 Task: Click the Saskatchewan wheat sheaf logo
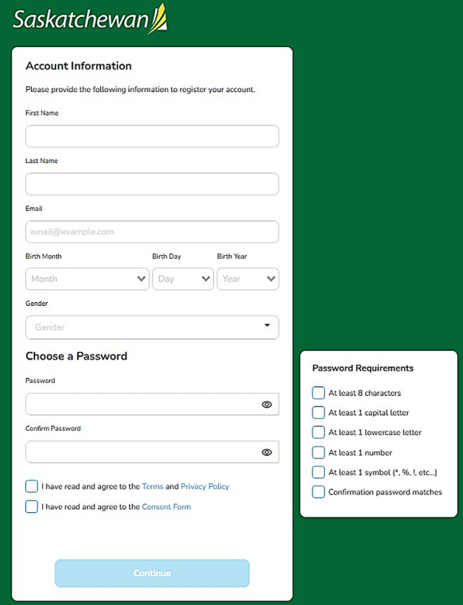click(158, 19)
